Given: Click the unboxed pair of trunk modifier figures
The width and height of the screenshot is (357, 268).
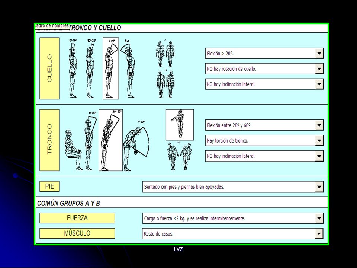Looking at the screenshot, I should point(179,156).
